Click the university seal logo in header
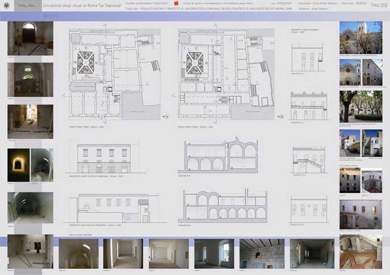Viewport: 390px width, 275px height. click(6, 6)
